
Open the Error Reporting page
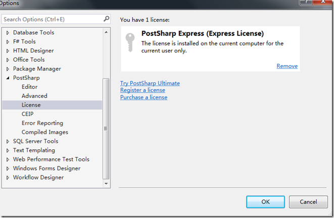[x=42, y=123]
